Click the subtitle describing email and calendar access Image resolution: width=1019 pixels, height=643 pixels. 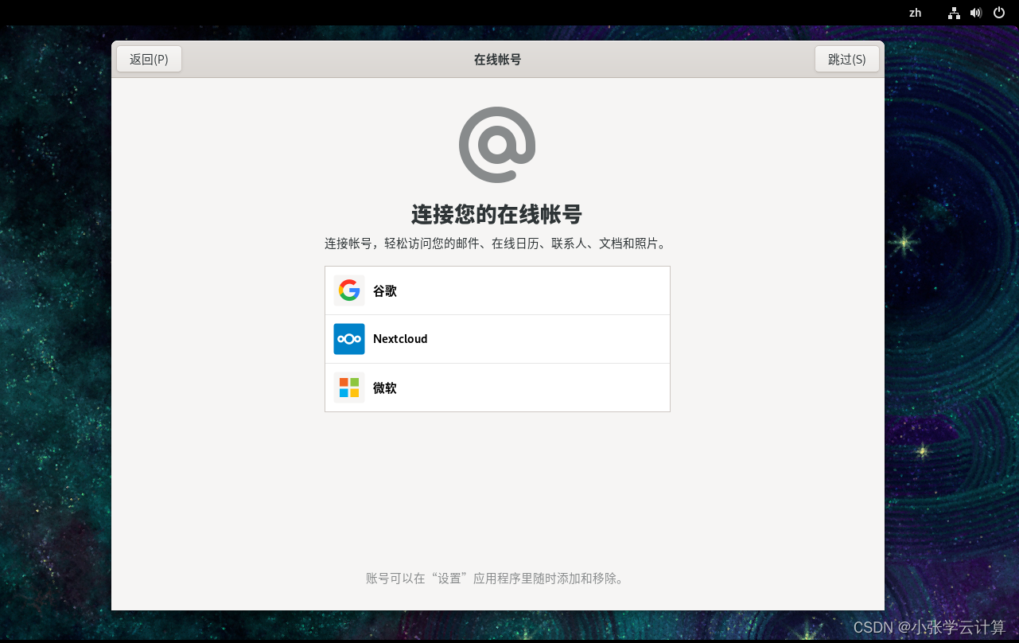click(x=496, y=244)
